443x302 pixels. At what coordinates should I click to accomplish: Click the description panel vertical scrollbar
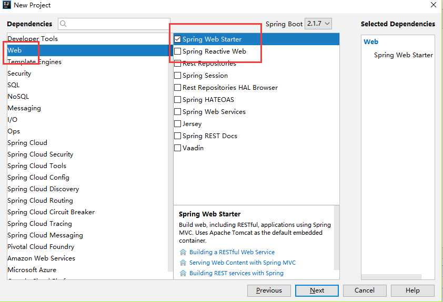point(337,238)
